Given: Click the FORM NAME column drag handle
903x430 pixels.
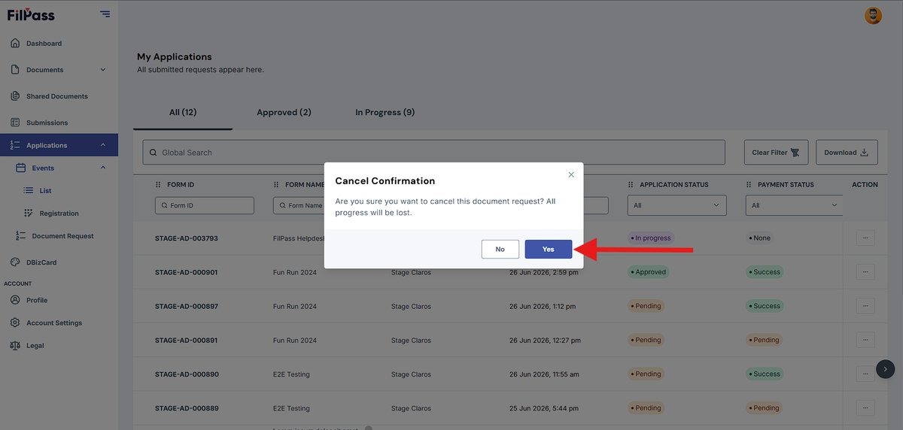Looking at the screenshot, I should tap(276, 185).
